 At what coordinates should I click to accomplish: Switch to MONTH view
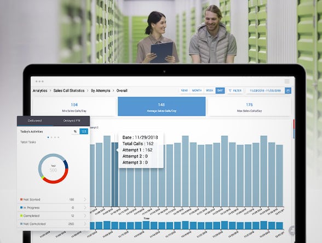(x=197, y=91)
